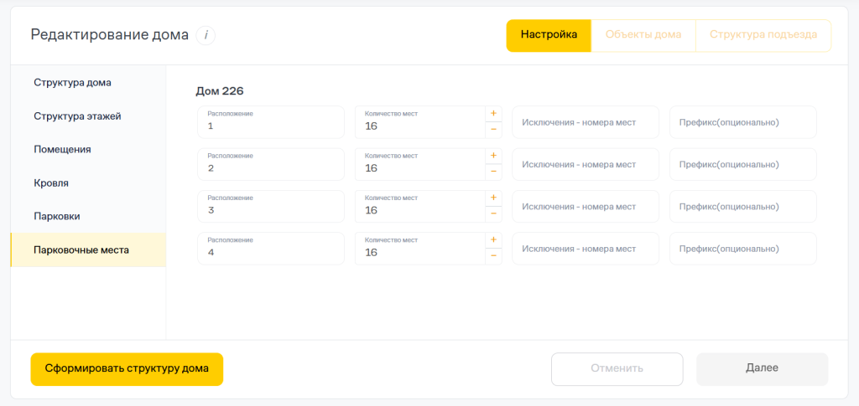Decrease Количество мест for location 1
Screen dimensions: 859x406
[x=493, y=130]
